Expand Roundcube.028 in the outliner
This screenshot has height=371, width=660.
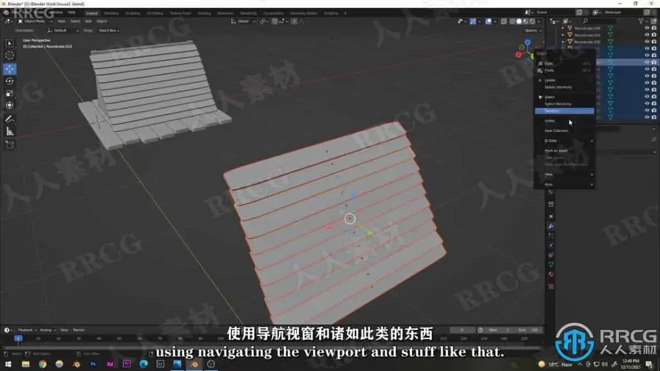tap(563, 28)
